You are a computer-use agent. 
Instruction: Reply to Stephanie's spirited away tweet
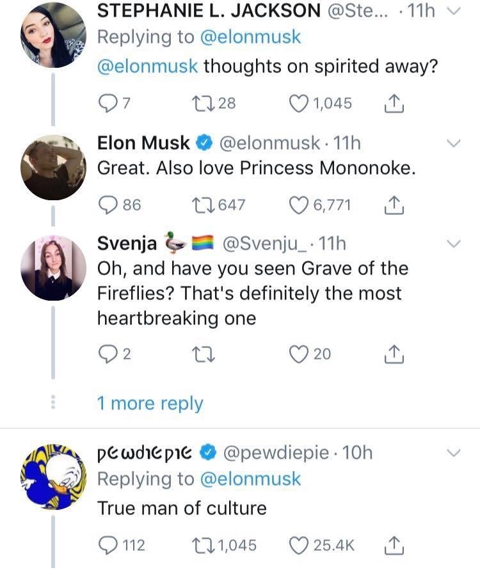click(x=107, y=104)
